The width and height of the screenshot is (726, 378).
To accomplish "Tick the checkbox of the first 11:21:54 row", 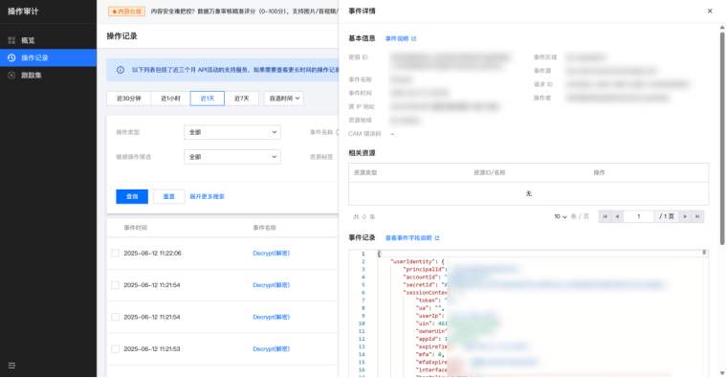I will coord(116,285).
